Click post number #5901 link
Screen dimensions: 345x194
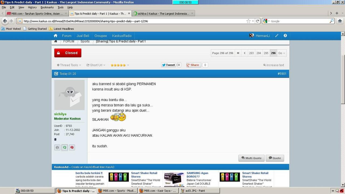(x=282, y=74)
